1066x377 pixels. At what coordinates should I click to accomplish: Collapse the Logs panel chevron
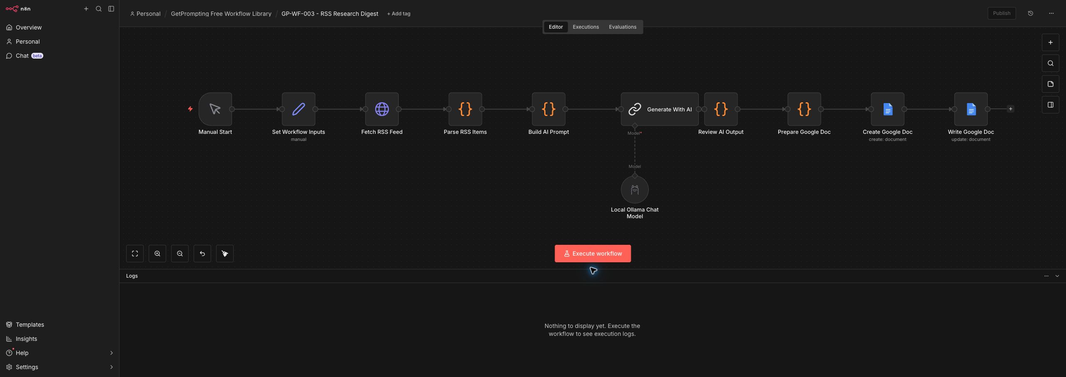point(1057,276)
